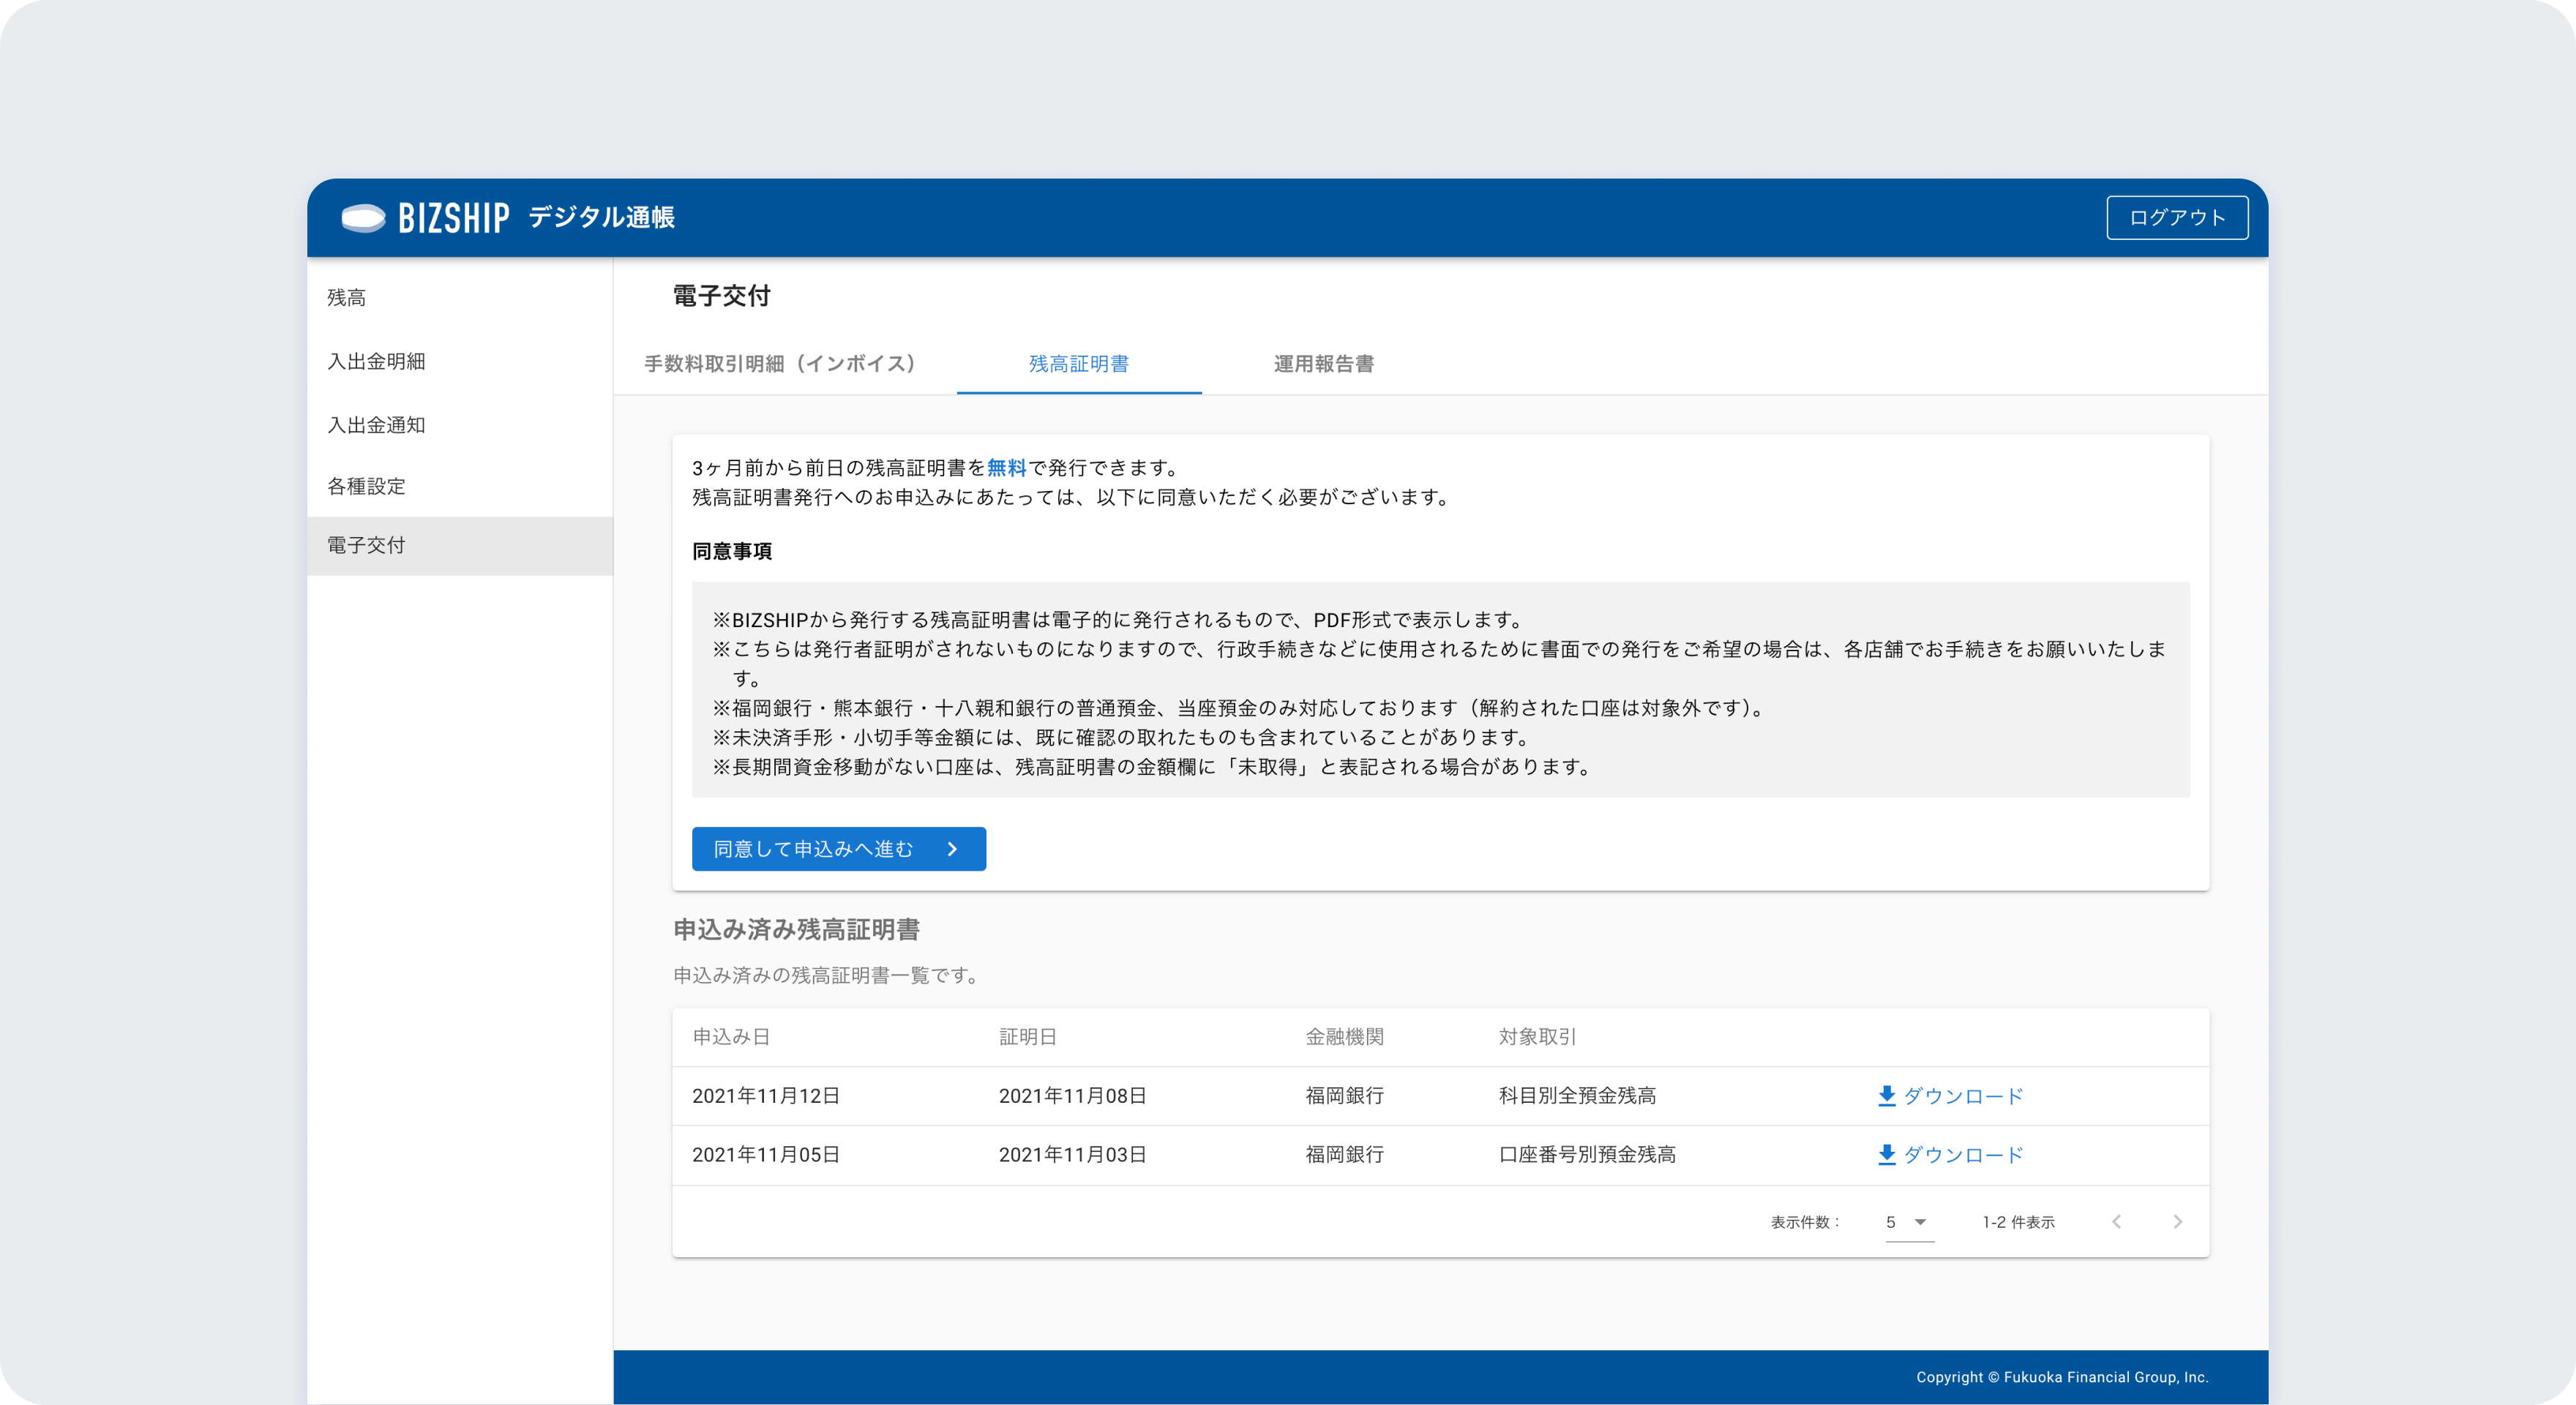Click 同意して申込みへ進む button
The height and width of the screenshot is (1405, 2576).
(838, 849)
